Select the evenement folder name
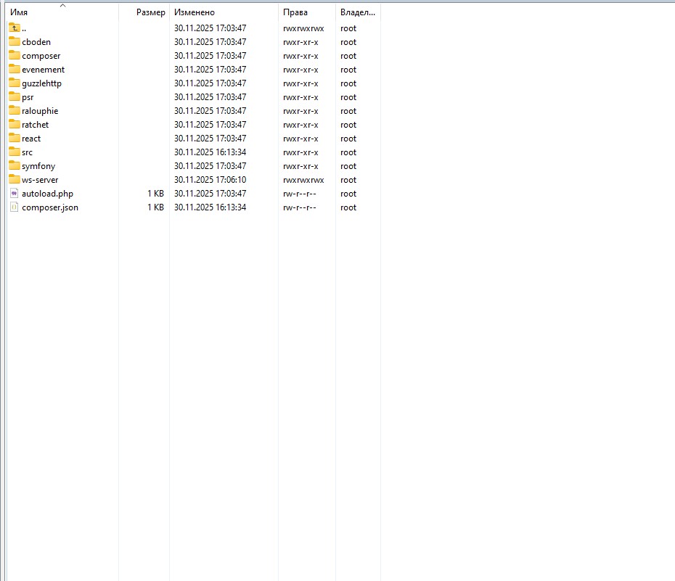This screenshot has width=675, height=581. point(43,70)
